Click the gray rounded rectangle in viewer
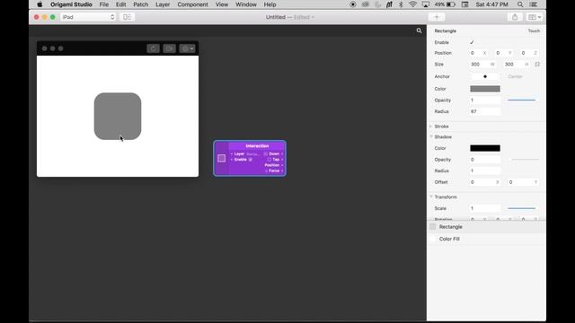Image resolution: width=575 pixels, height=323 pixels. [x=118, y=116]
